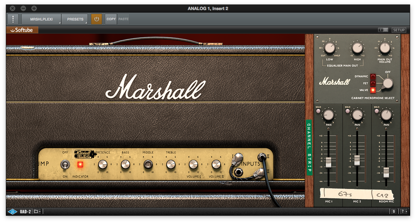Open the PRESETS dropdown menu

(75, 19)
